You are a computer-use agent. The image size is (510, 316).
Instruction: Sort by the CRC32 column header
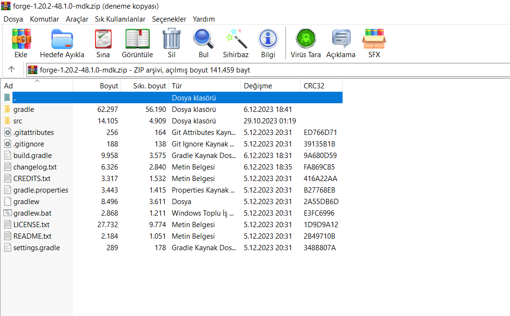coord(321,85)
